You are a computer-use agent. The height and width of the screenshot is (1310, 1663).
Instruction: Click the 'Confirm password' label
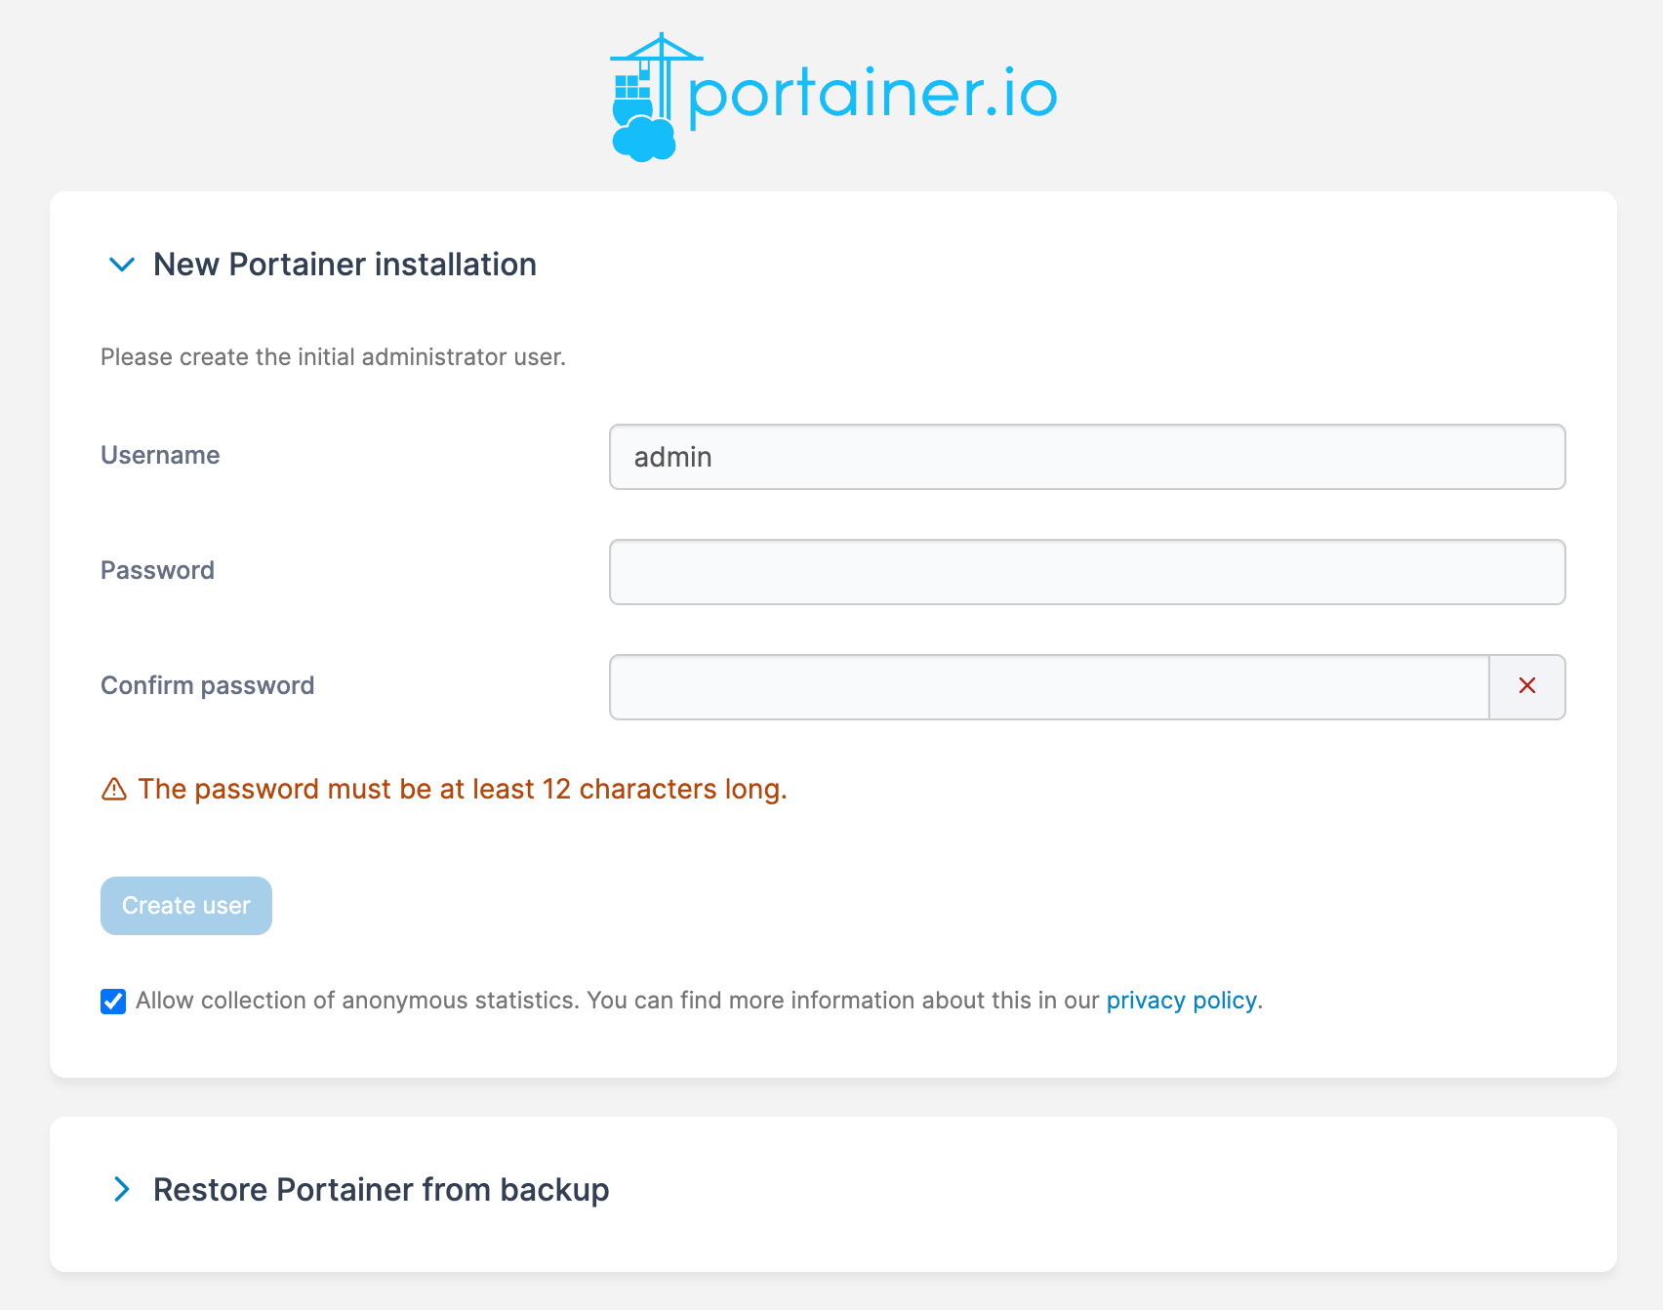click(207, 685)
